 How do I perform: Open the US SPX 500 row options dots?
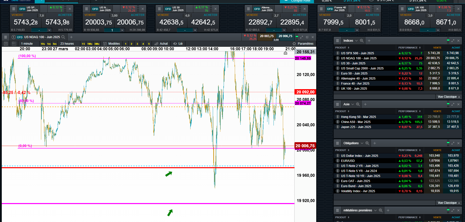coord(337,53)
